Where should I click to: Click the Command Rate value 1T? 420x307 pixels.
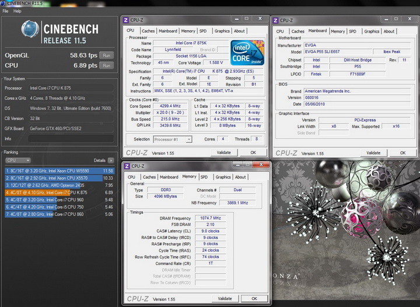(x=210, y=263)
